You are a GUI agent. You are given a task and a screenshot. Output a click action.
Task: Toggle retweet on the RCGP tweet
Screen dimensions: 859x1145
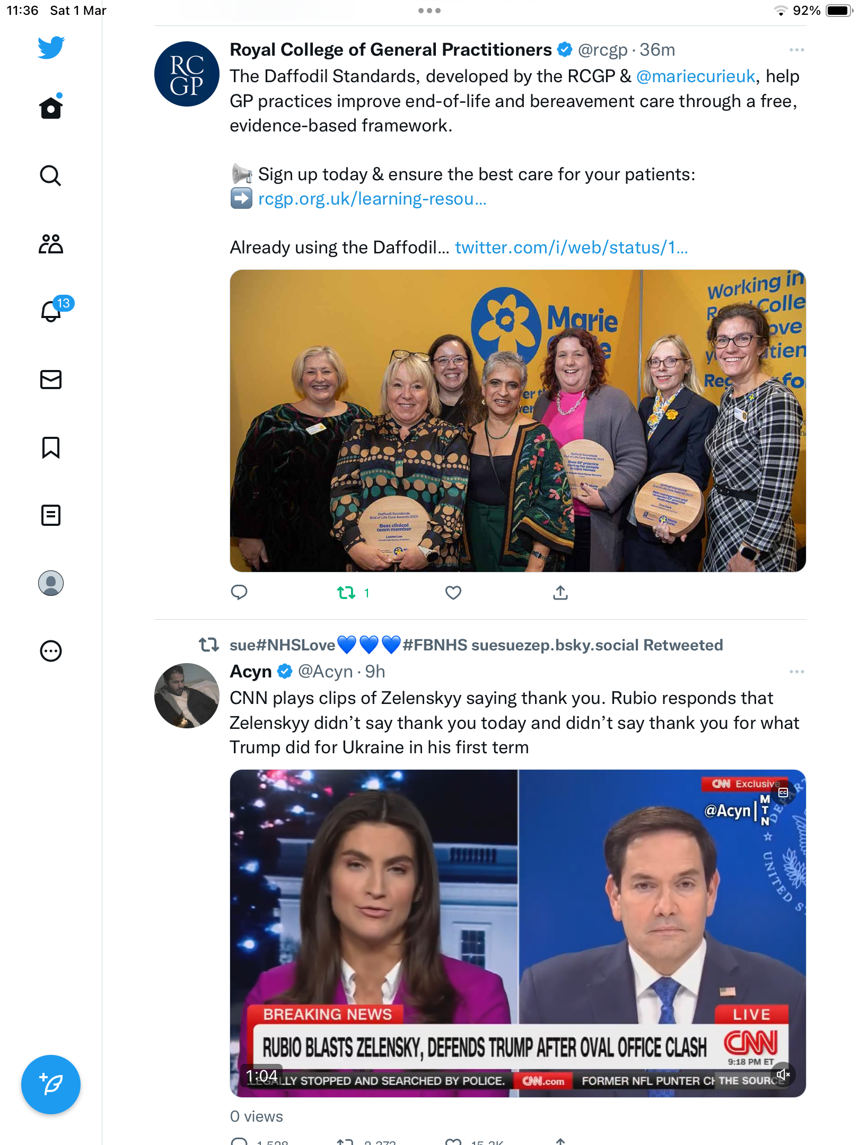click(x=346, y=593)
